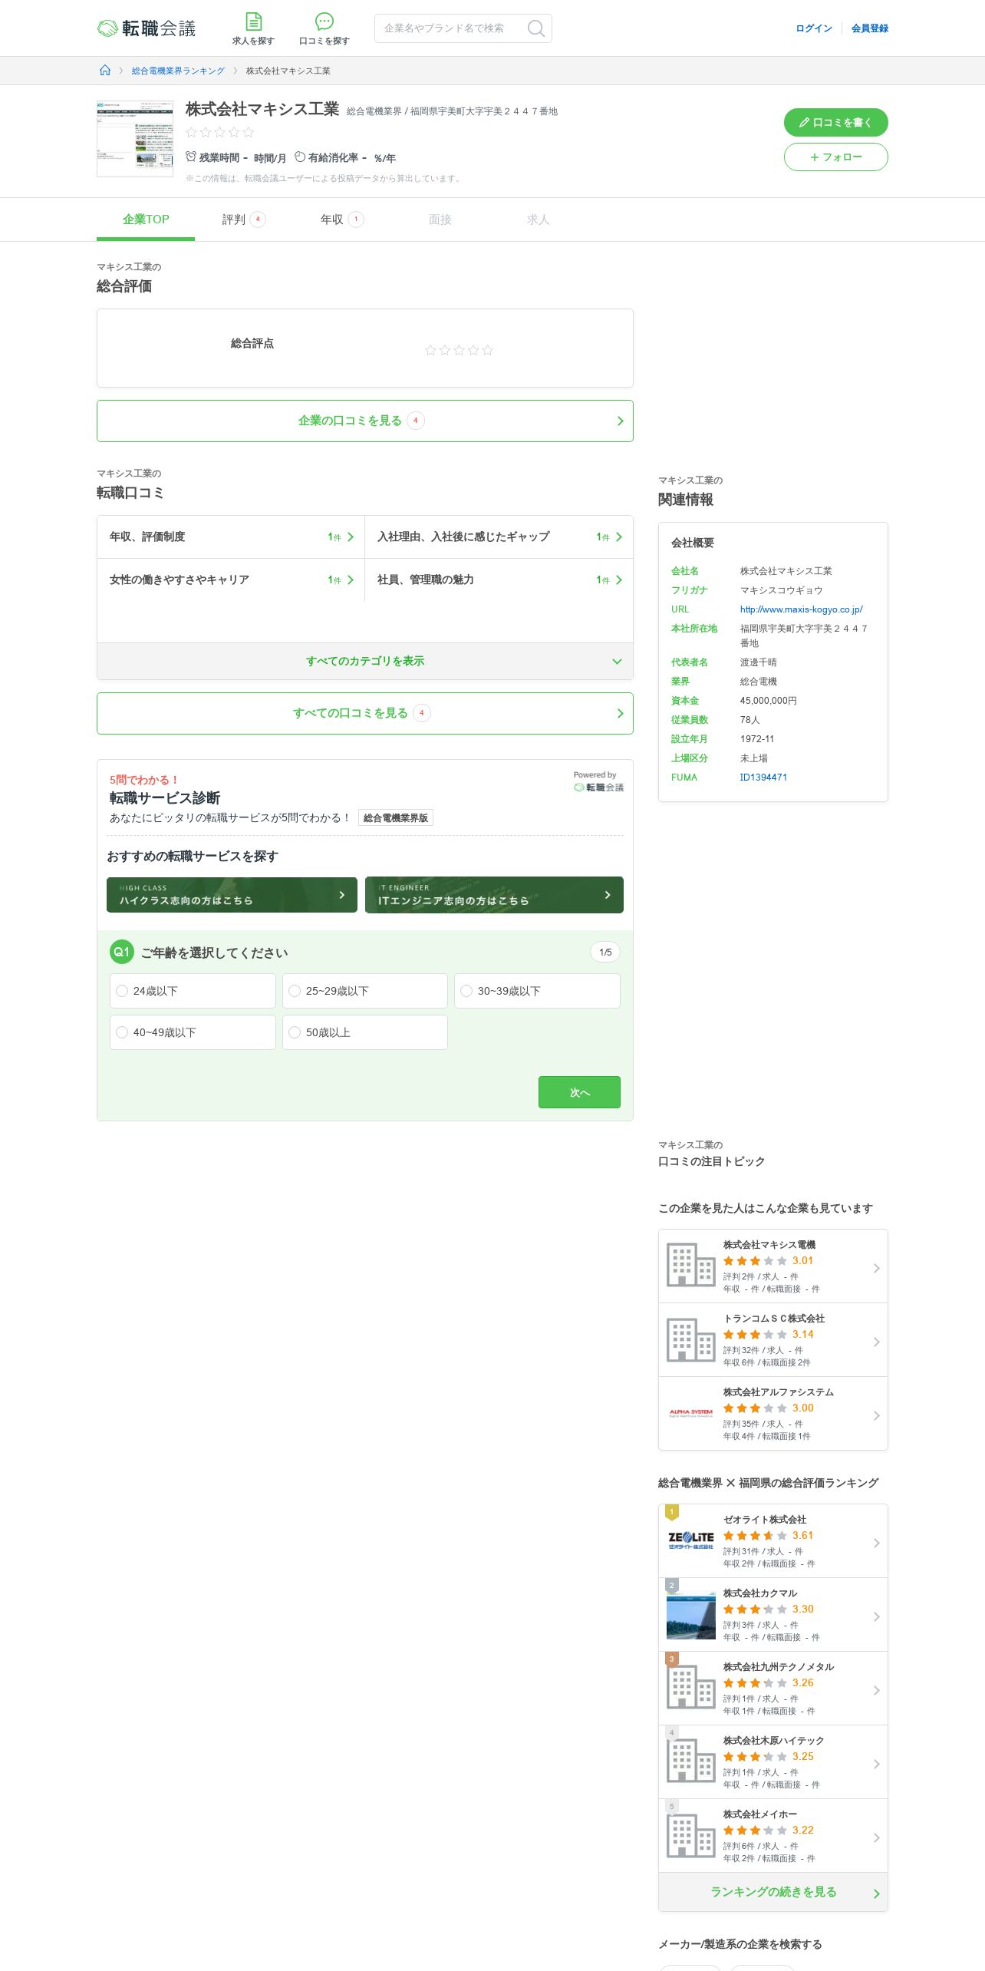Open 株式会社木原ハイテック company name

pyautogui.click(x=773, y=1741)
